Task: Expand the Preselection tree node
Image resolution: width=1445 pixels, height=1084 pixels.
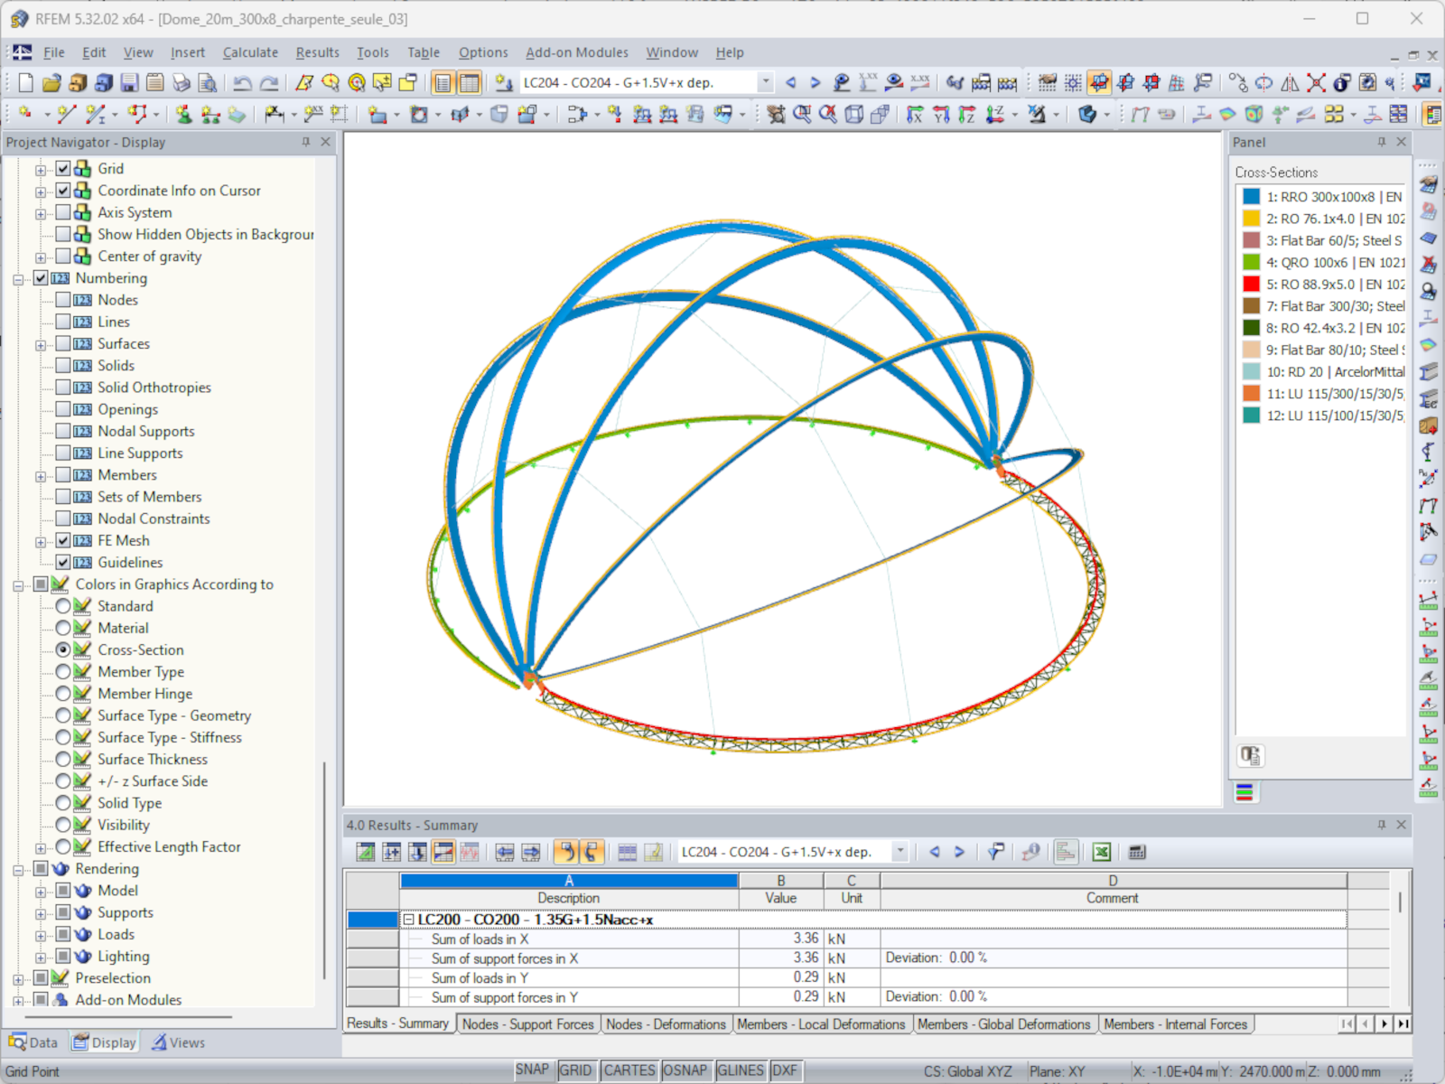Action: coord(18,979)
